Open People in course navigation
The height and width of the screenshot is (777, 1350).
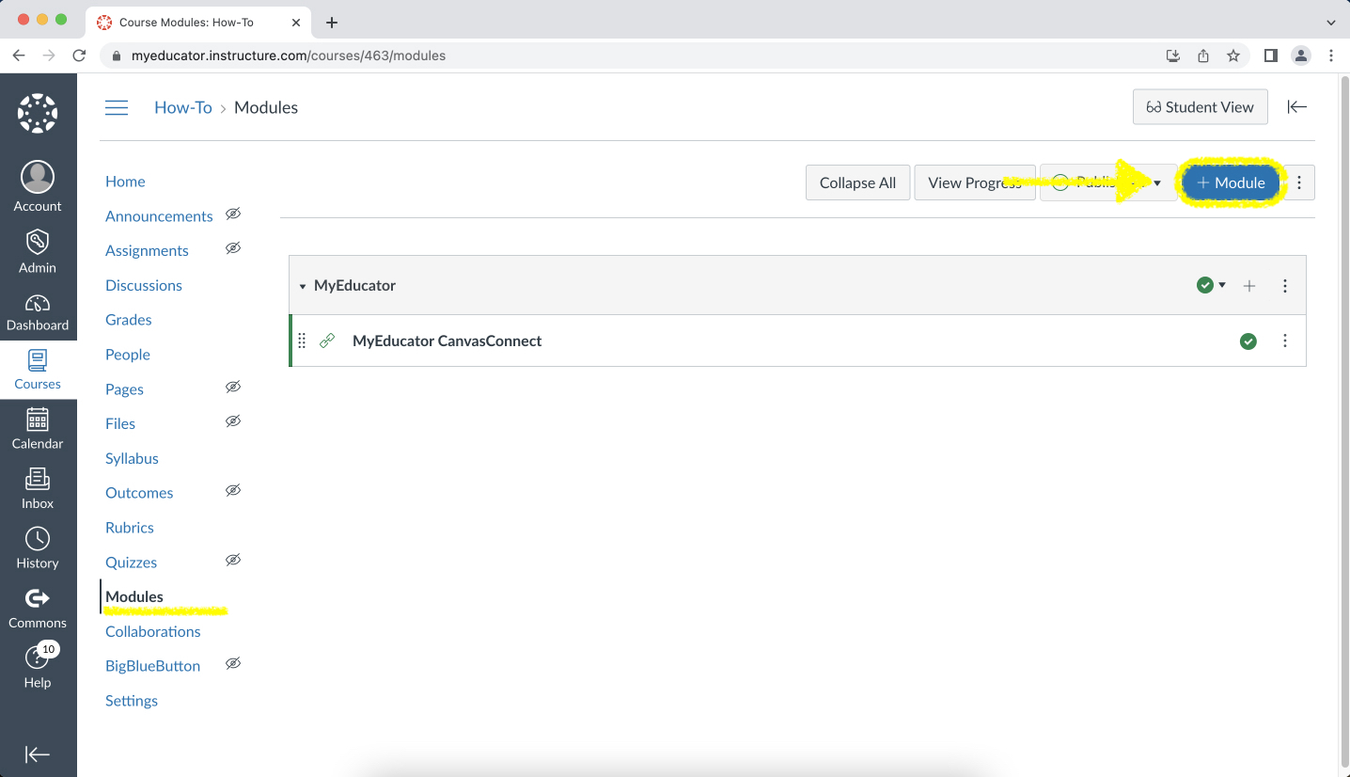pos(128,355)
